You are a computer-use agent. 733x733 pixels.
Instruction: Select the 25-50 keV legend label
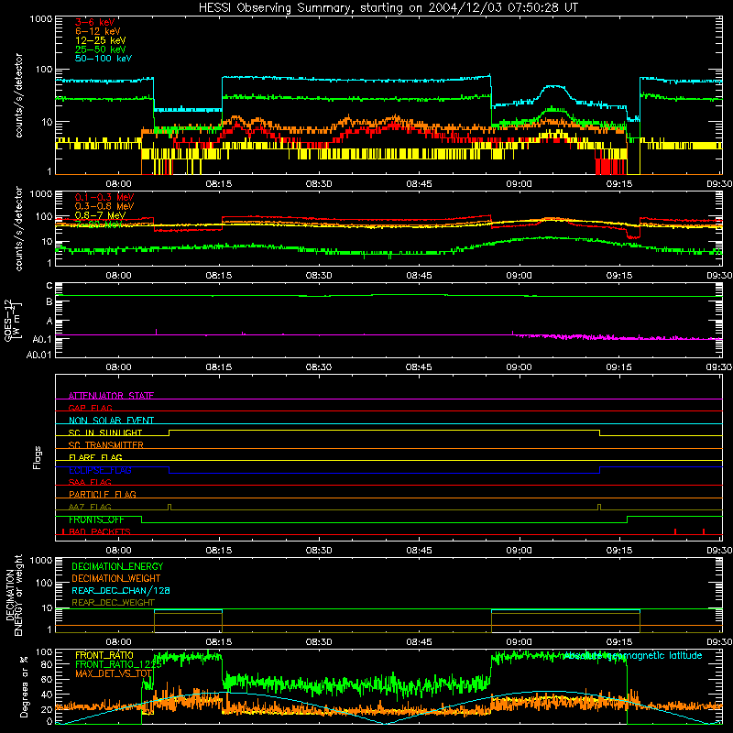[100, 49]
